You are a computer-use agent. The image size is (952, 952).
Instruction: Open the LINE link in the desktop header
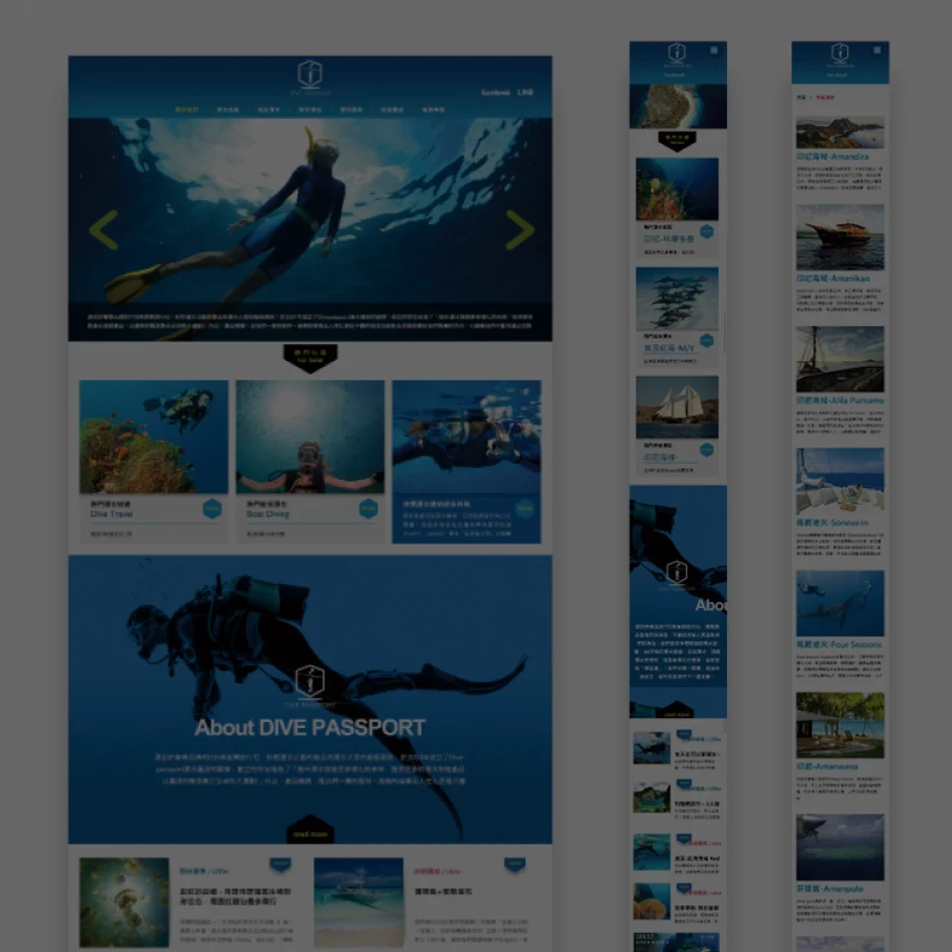(x=526, y=92)
